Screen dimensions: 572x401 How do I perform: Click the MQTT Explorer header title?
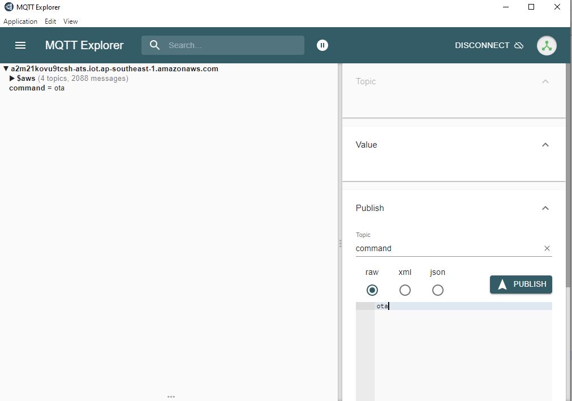click(84, 45)
